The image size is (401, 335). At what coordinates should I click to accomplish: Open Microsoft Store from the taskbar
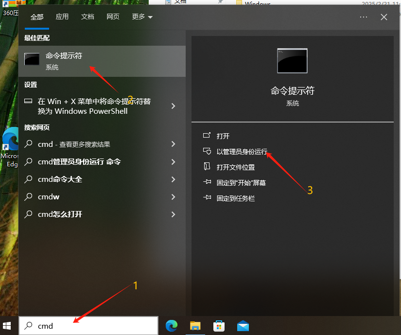click(x=219, y=326)
